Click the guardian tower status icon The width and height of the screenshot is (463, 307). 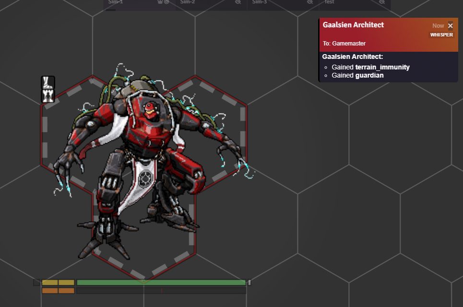coord(48,96)
